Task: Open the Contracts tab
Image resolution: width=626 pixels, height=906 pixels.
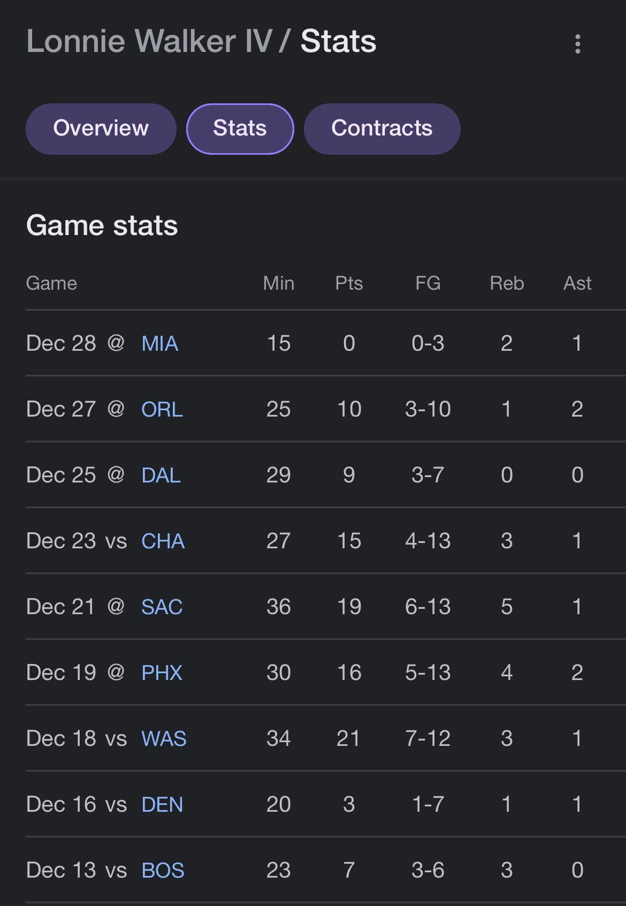Action: (381, 129)
